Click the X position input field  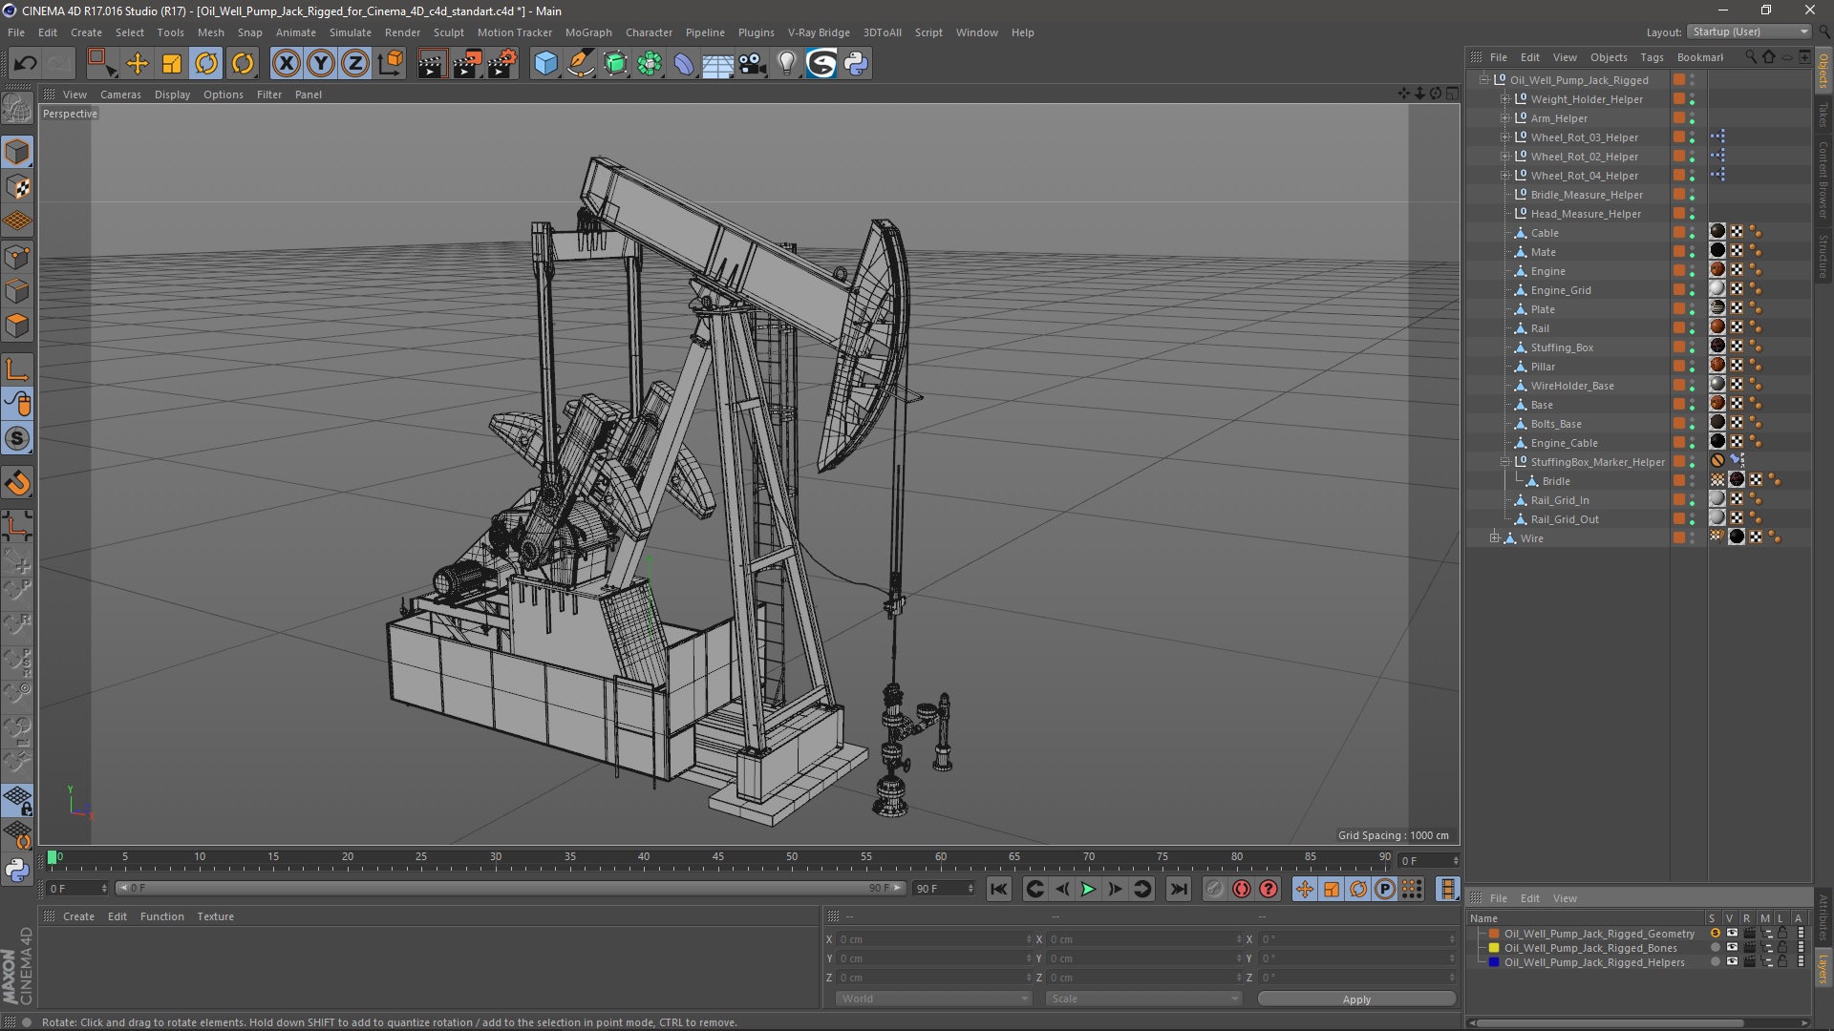[933, 939]
